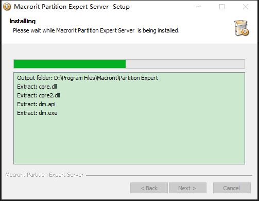Click the greyed 'Macrorit Partition Expert Server' branding label

coord(44,175)
